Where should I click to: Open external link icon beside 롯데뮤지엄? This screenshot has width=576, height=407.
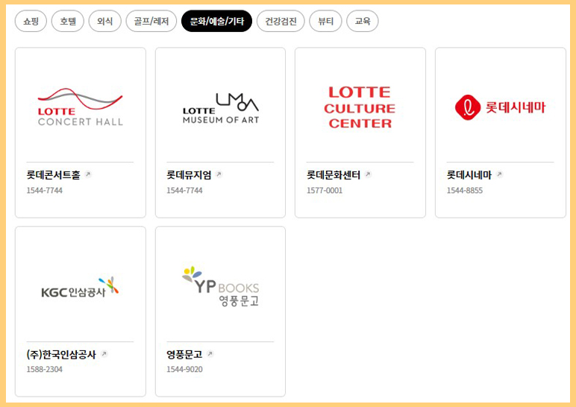(x=219, y=174)
